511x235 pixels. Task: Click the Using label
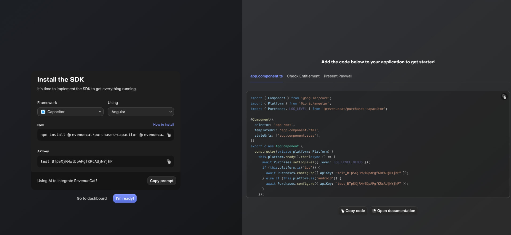tap(113, 103)
